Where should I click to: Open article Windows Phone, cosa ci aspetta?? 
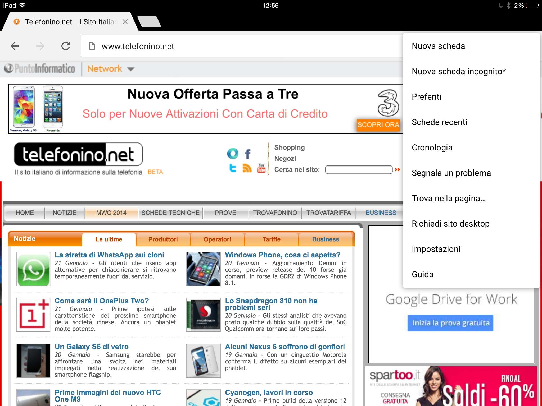tap(283, 255)
